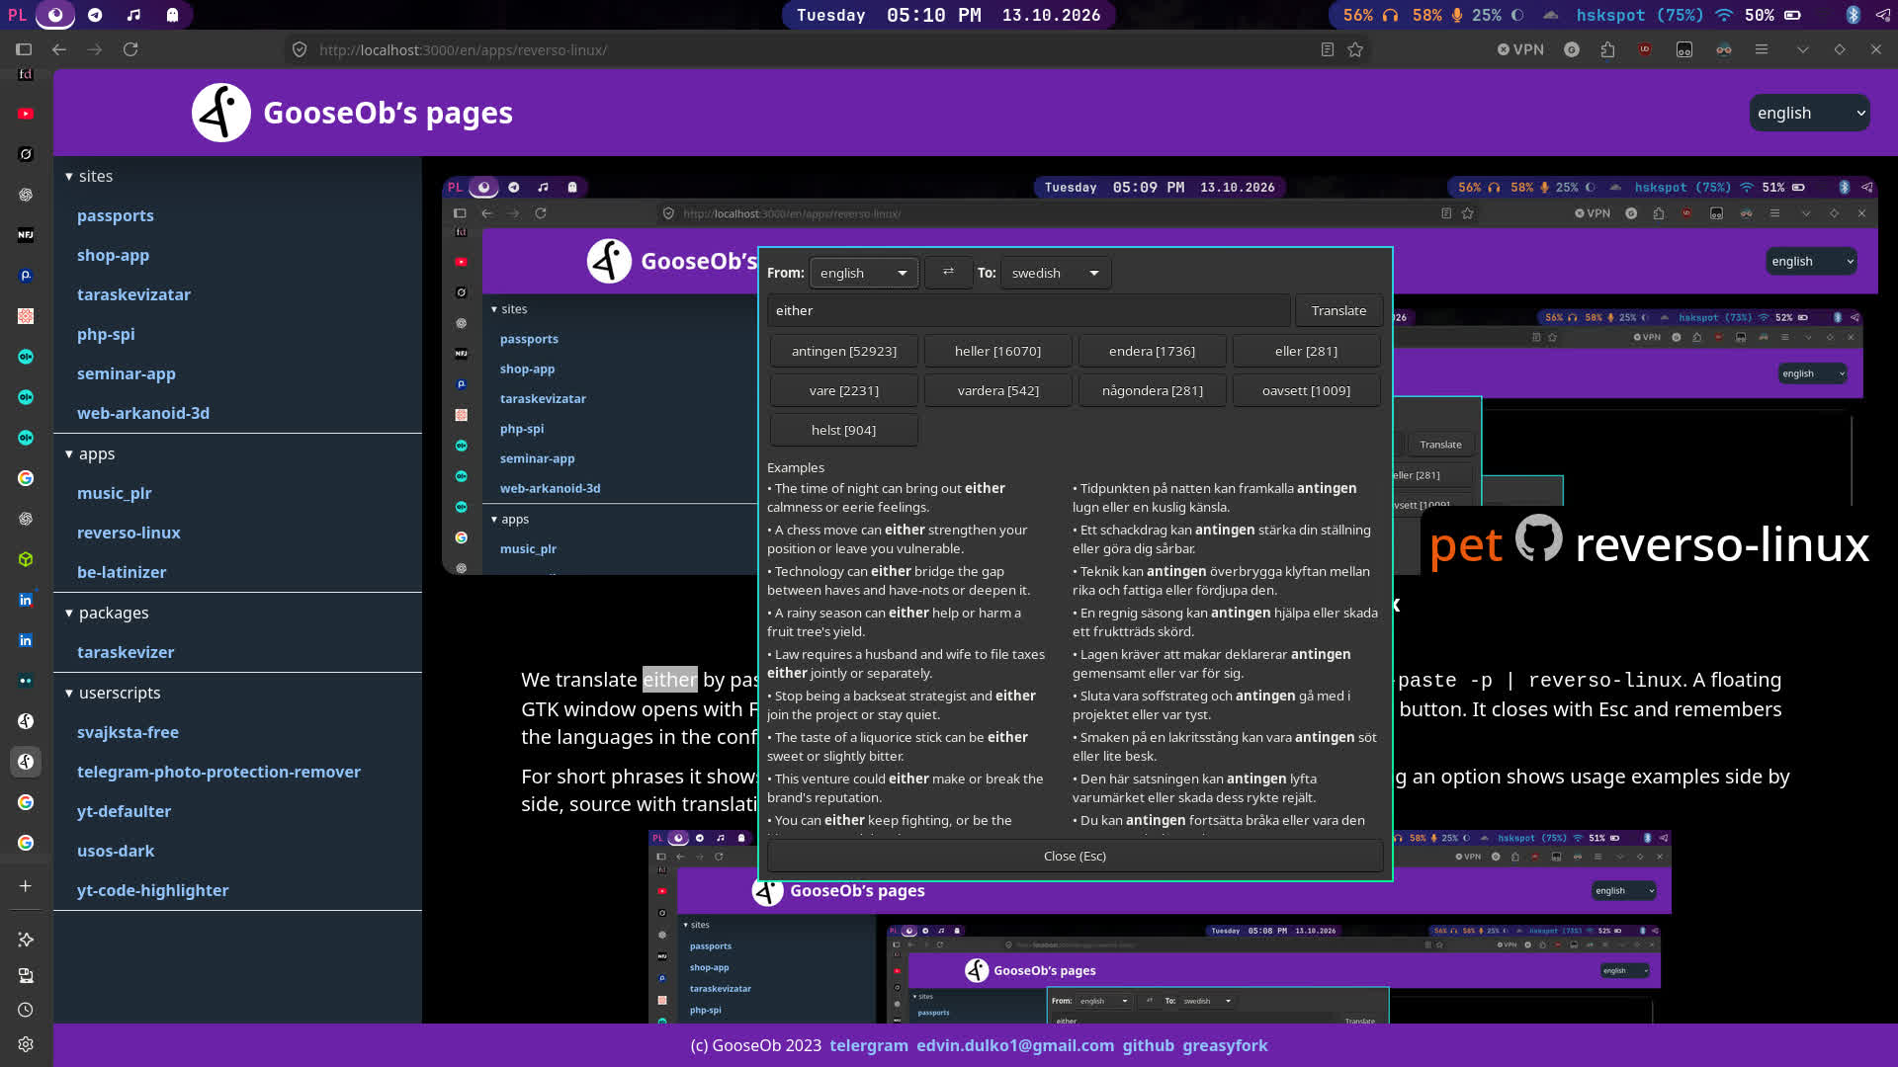Open reader view icon in address bar
This screenshot has width=1898, height=1067.
click(x=1328, y=49)
